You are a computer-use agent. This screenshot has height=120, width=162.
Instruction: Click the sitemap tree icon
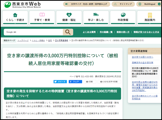point(115,4)
